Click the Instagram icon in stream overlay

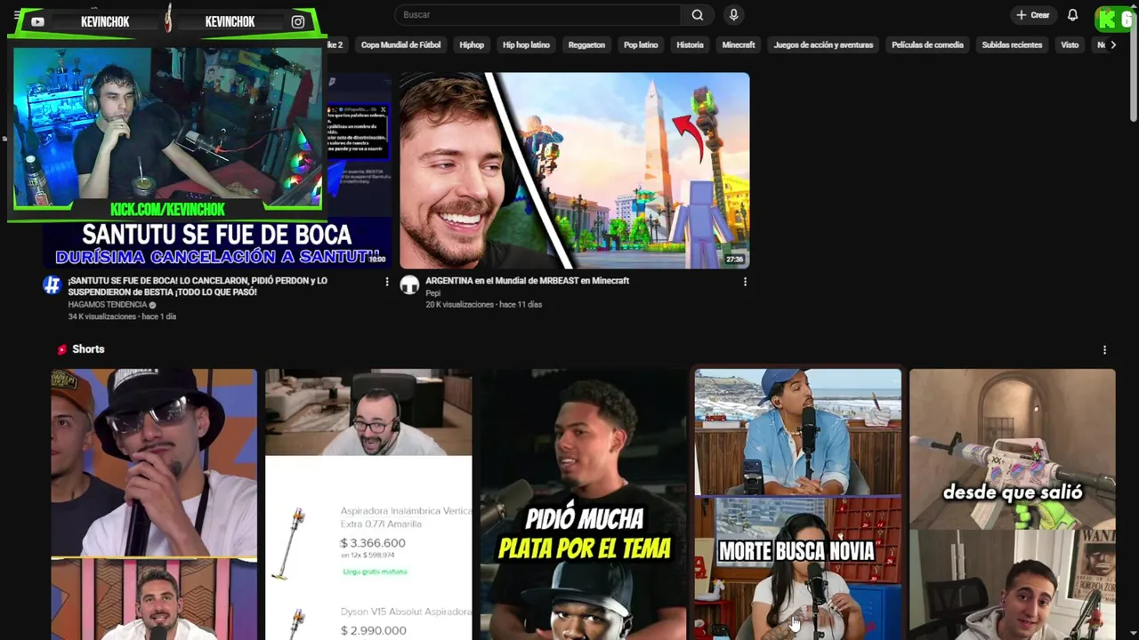click(x=298, y=22)
